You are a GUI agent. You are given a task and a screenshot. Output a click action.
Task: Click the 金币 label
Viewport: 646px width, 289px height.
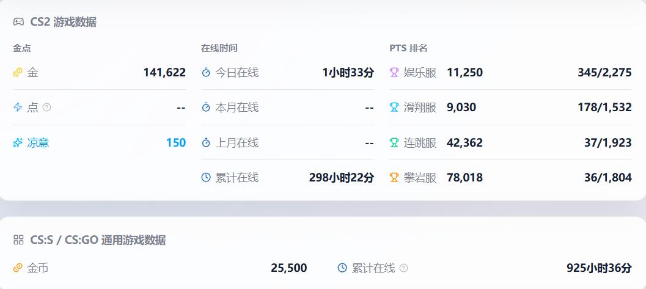pyautogui.click(x=38, y=268)
